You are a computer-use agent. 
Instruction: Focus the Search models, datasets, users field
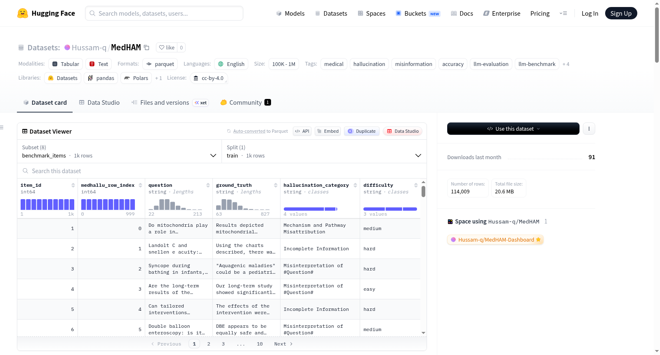coord(164,13)
